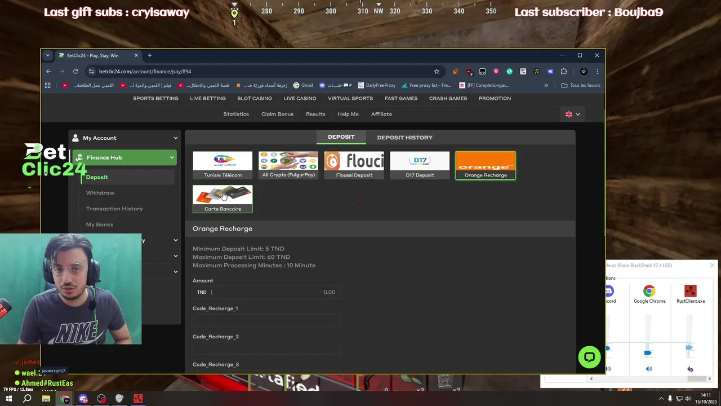Open the Results link
Screen dimensions: 721x406
[x=315, y=114]
